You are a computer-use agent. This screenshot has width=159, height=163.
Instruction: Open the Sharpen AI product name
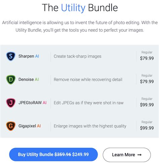tap(29, 56)
